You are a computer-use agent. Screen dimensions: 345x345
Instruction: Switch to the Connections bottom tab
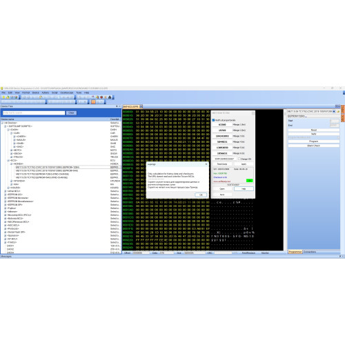pos(310,252)
